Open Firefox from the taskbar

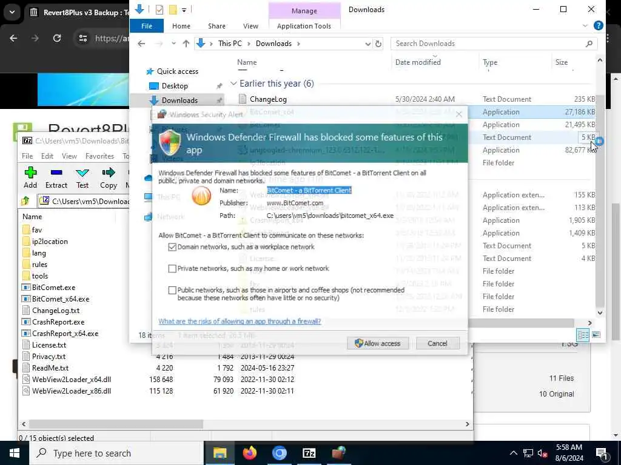click(x=249, y=453)
